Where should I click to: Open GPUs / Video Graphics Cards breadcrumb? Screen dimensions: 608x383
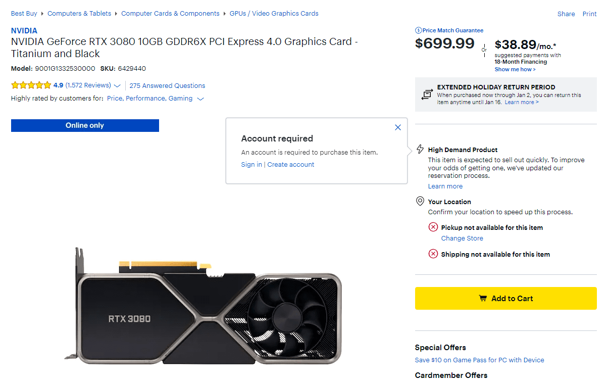tap(274, 14)
